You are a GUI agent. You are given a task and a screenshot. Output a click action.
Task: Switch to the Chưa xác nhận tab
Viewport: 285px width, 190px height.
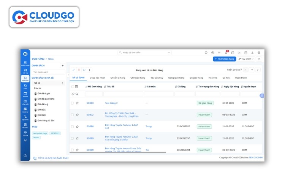[x=97, y=78]
